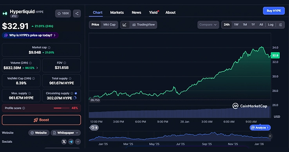Open the history events badge showing 8

click(x=94, y=127)
